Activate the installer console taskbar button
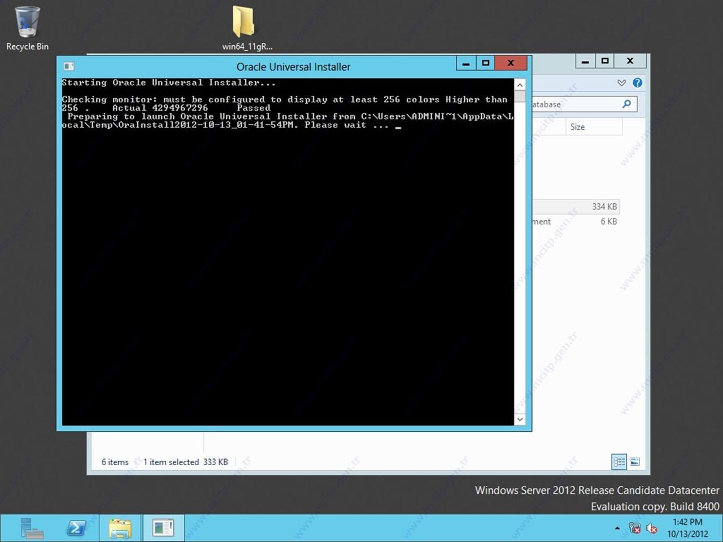The width and height of the screenshot is (723, 542). 163,528
